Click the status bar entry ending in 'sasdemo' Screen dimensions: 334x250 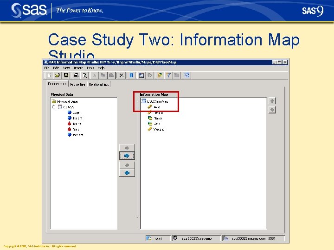(x=196, y=238)
